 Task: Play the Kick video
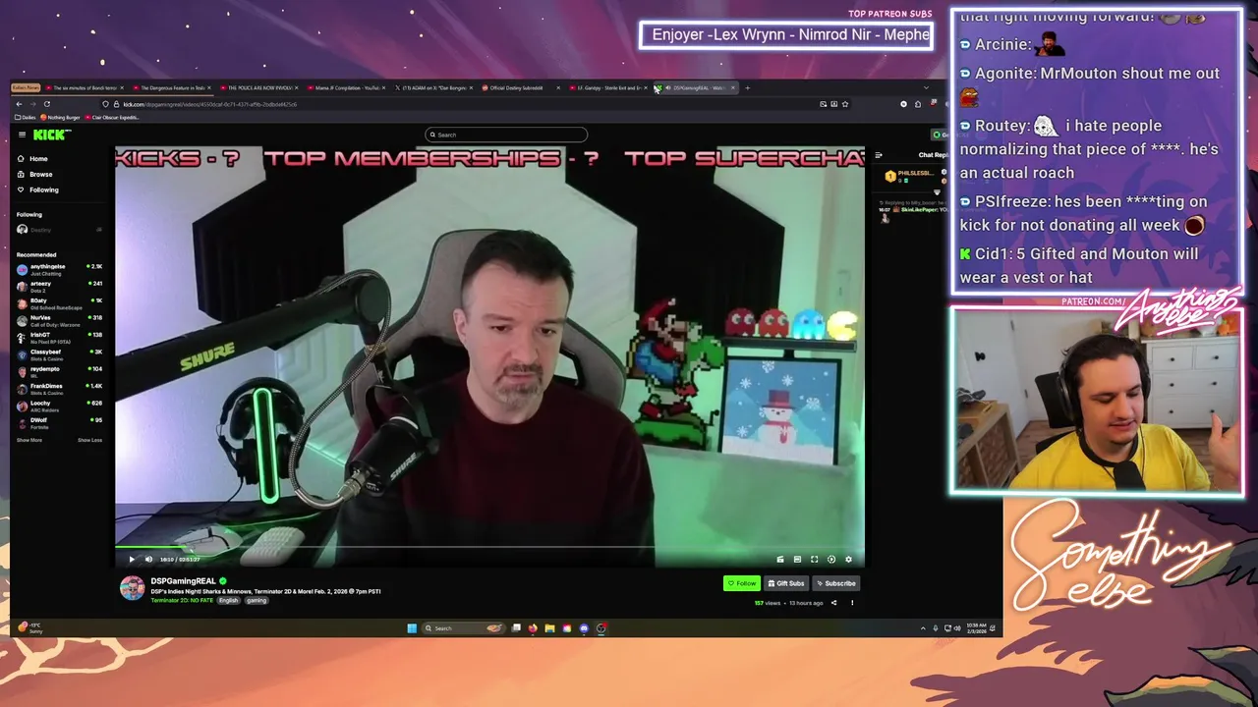tap(132, 560)
